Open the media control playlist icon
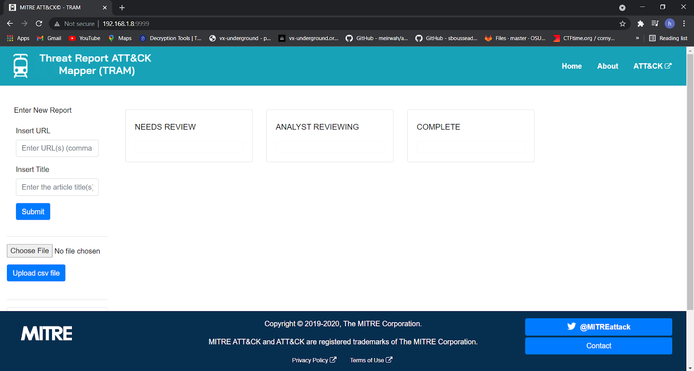694x371 pixels. point(655,24)
